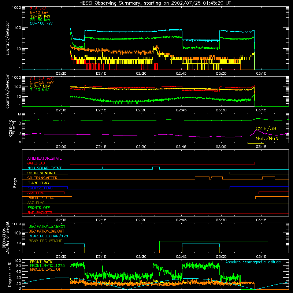Select the GAP_FLAG label

click(x=36, y=163)
